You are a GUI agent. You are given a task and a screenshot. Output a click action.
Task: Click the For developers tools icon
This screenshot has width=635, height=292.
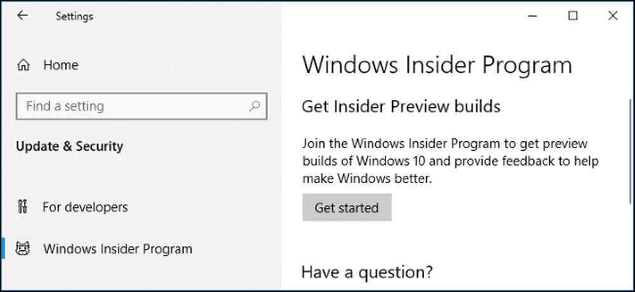(23, 206)
